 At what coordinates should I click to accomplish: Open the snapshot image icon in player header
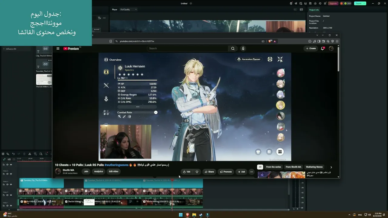click(x=301, y=9)
